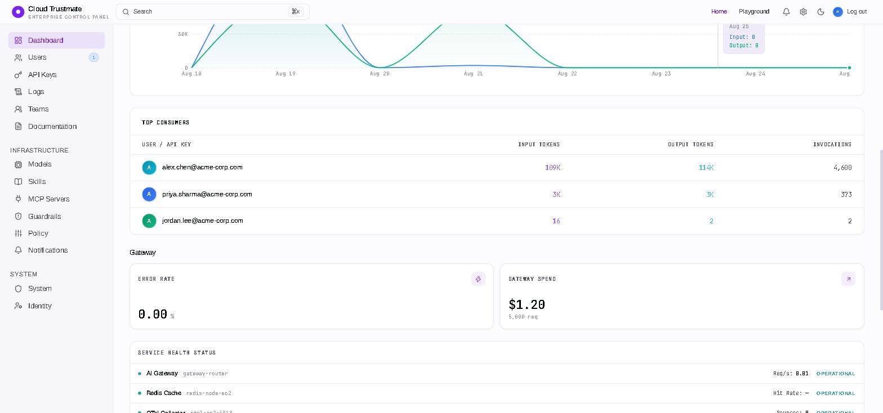Click the user avatar in header
883x413 pixels.
point(838,11)
